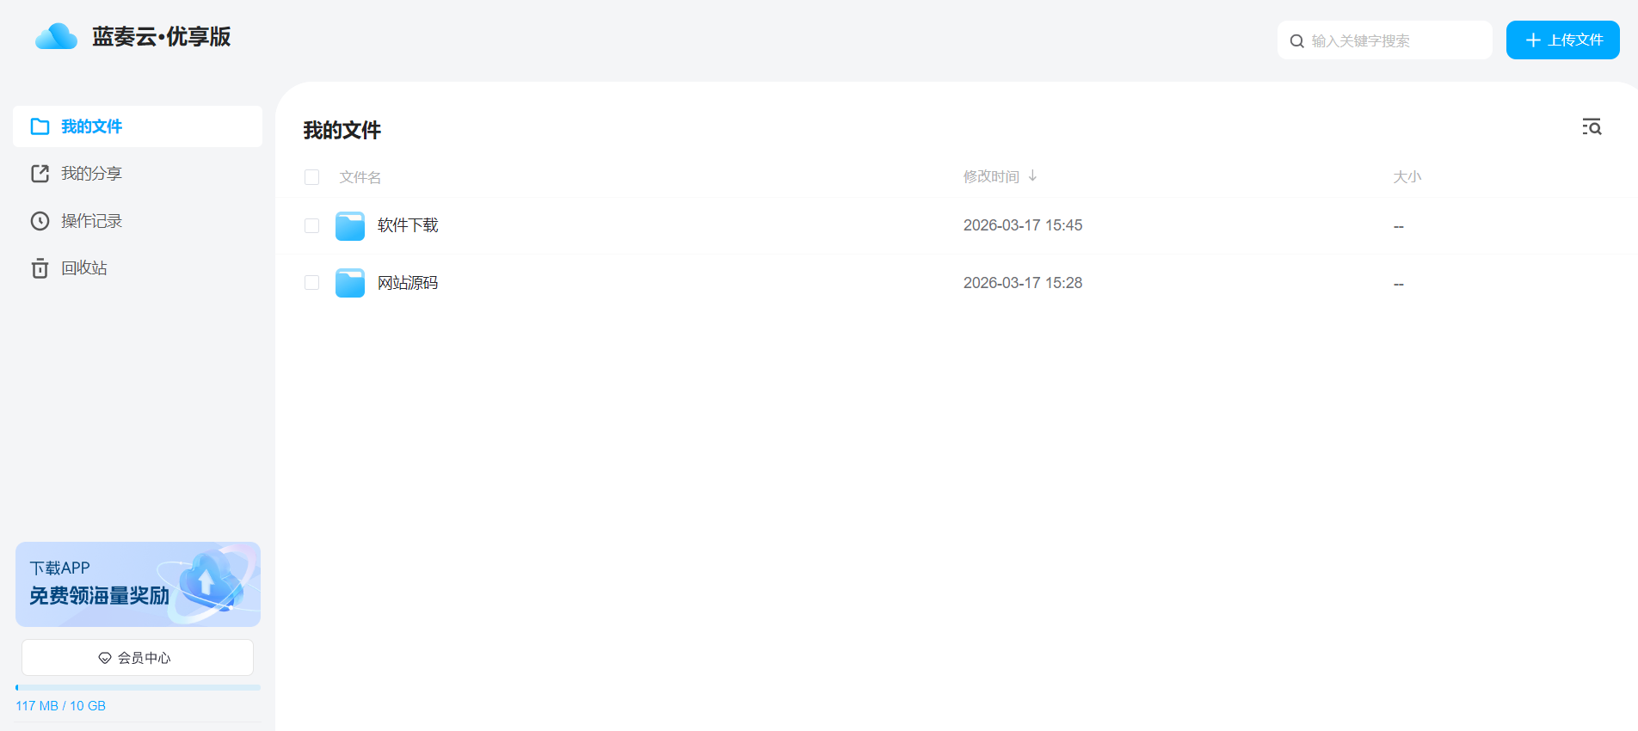Click the blue cloud logo icon

tap(57, 37)
